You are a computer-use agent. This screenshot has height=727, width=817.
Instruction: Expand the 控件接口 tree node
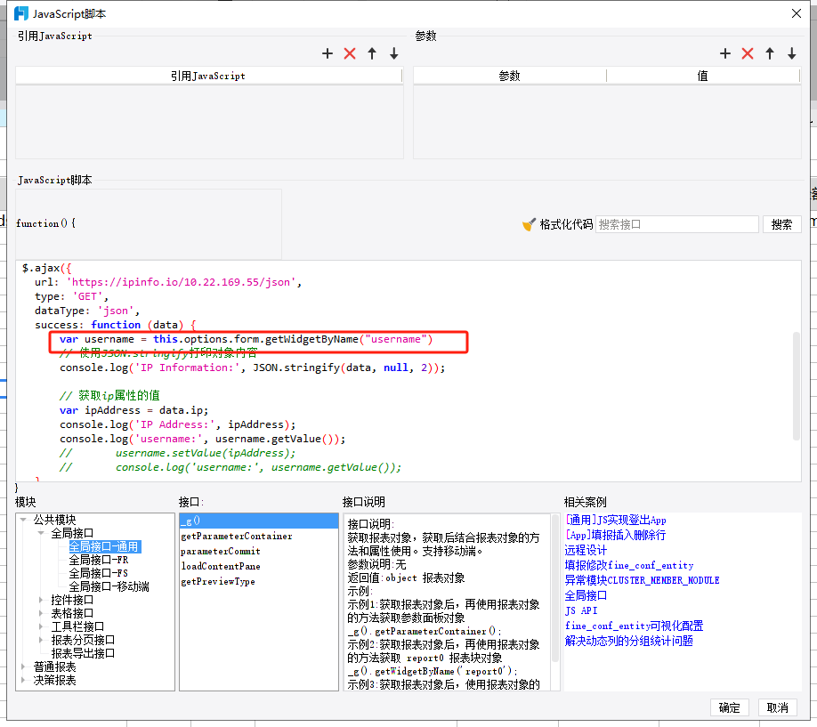click(x=41, y=600)
